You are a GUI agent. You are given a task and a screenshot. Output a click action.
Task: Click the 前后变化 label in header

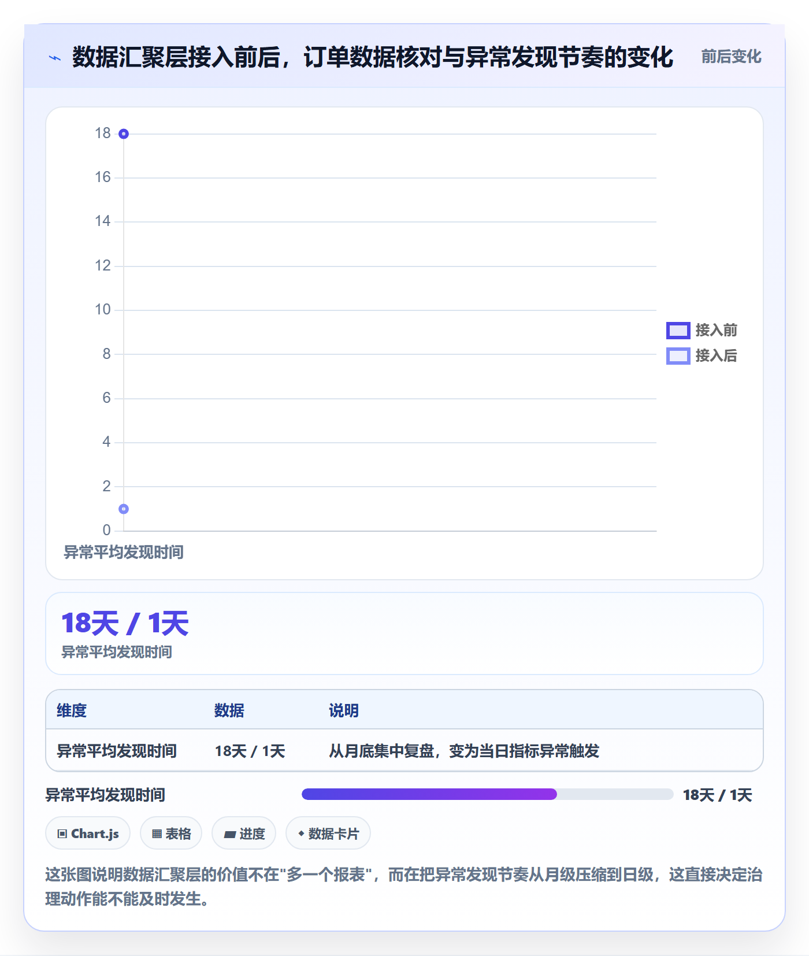731,57
